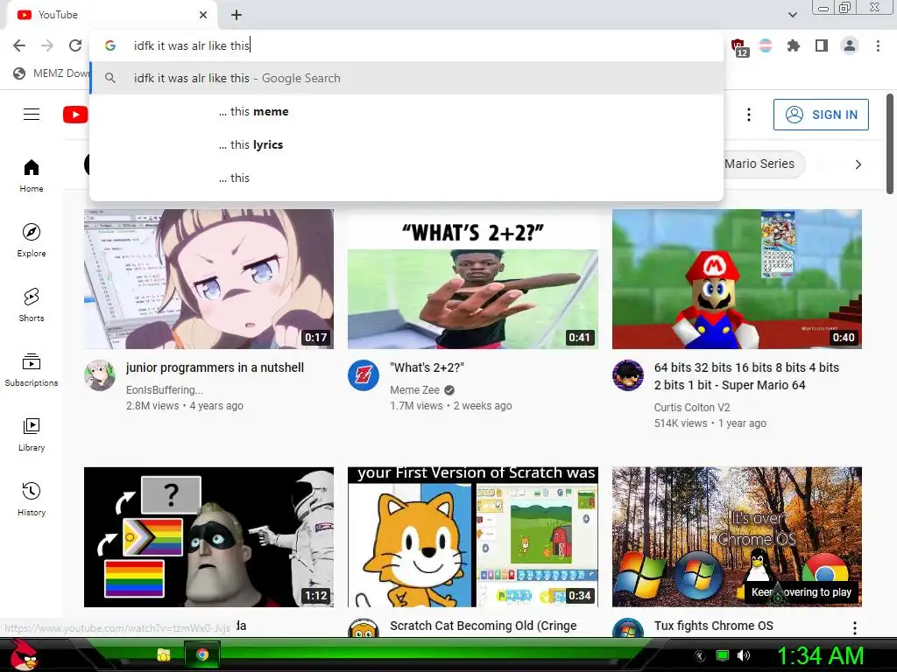897x672 pixels.
Task: Click the Meme Zee channel avatar
Action: click(364, 375)
